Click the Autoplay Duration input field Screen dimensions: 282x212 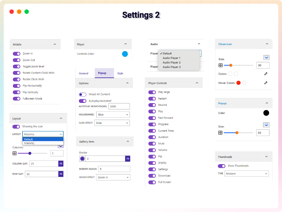tap(119, 106)
